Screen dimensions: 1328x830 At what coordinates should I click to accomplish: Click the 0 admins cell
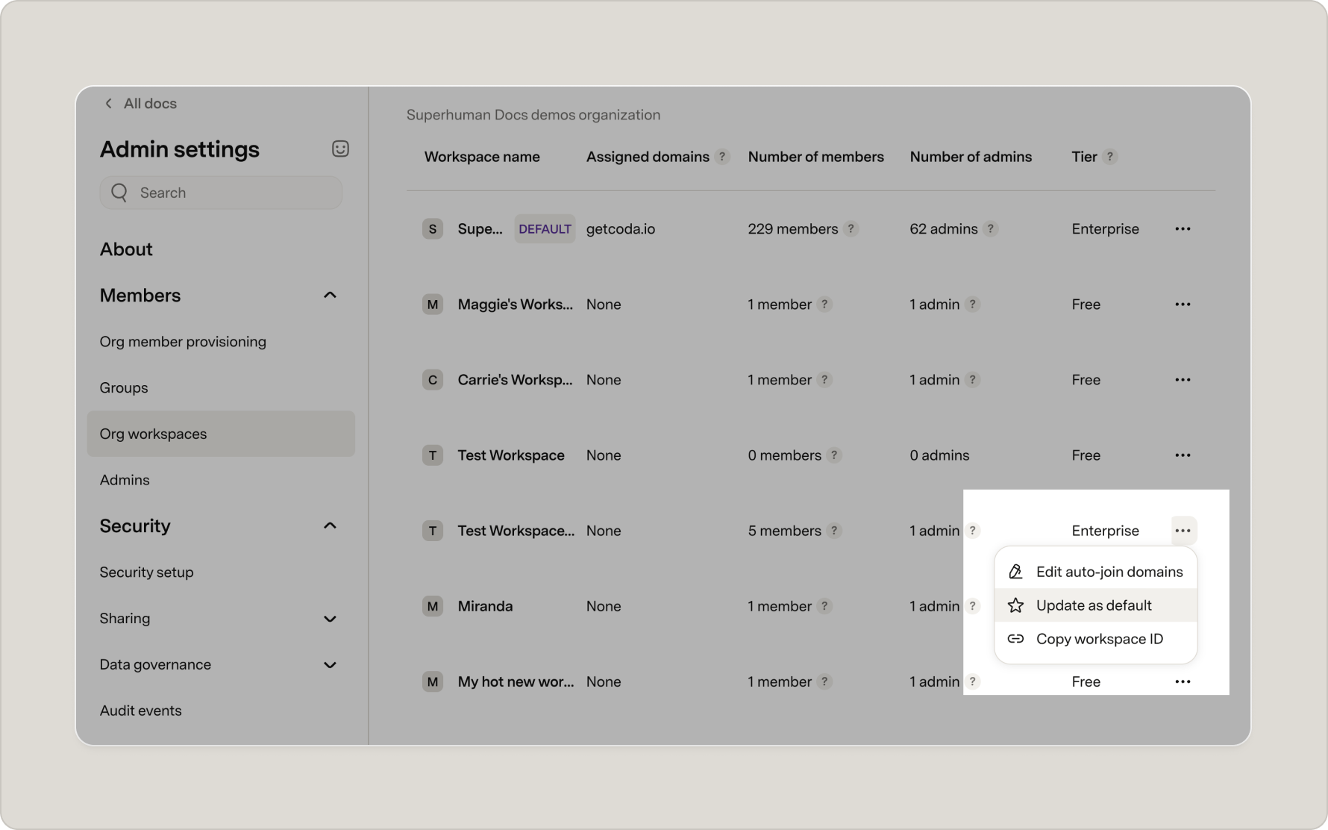pos(939,455)
